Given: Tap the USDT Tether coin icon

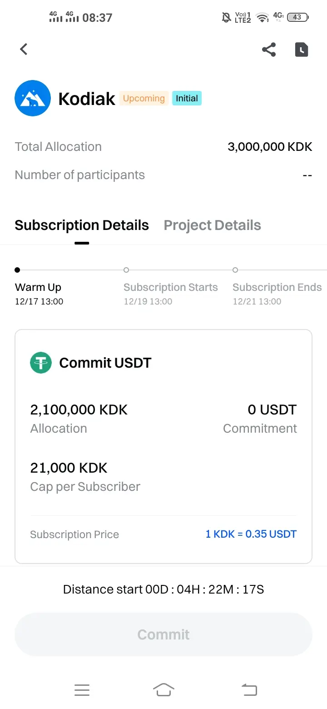Looking at the screenshot, I should pyautogui.click(x=41, y=363).
